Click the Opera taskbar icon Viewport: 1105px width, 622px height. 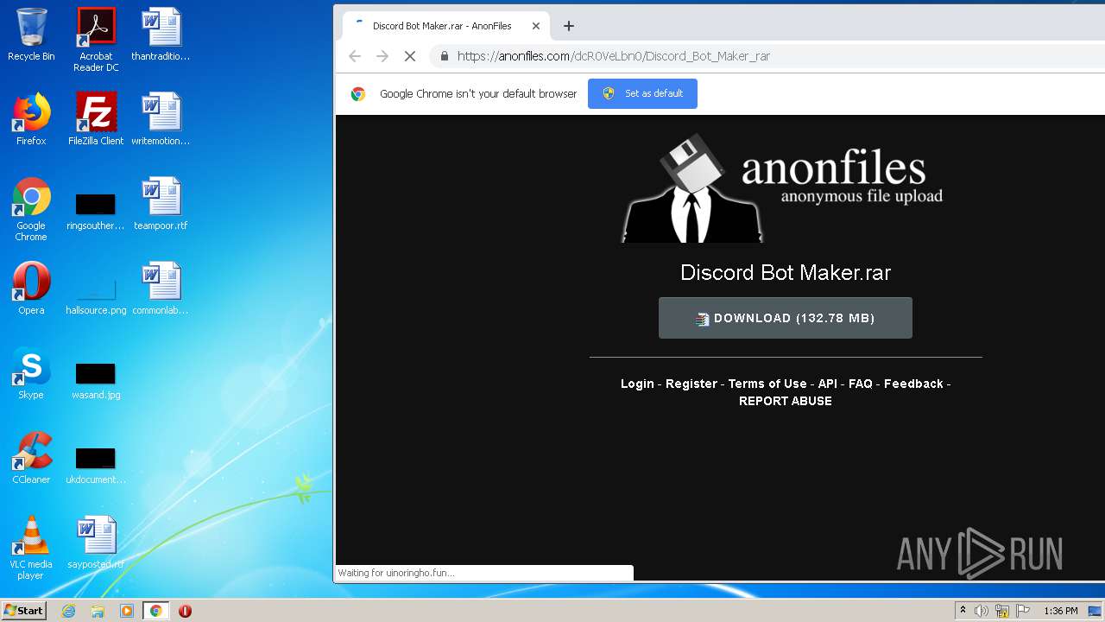coord(185,611)
